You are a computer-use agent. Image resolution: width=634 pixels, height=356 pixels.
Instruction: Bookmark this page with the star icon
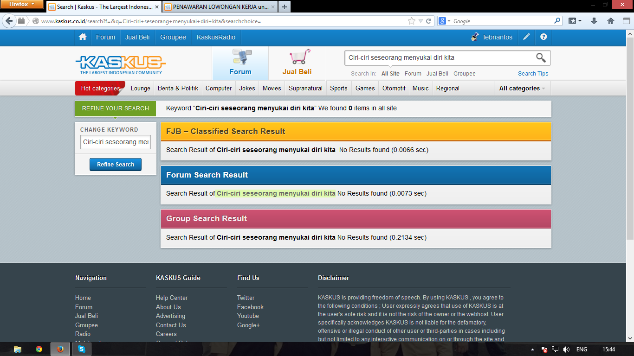[x=411, y=21]
